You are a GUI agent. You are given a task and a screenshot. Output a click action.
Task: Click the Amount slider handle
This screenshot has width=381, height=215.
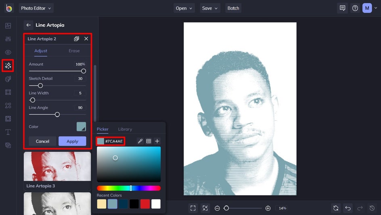point(83,71)
